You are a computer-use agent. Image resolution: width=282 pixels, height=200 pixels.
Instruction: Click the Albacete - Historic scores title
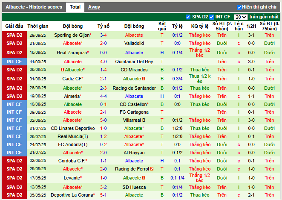(x=34, y=7)
